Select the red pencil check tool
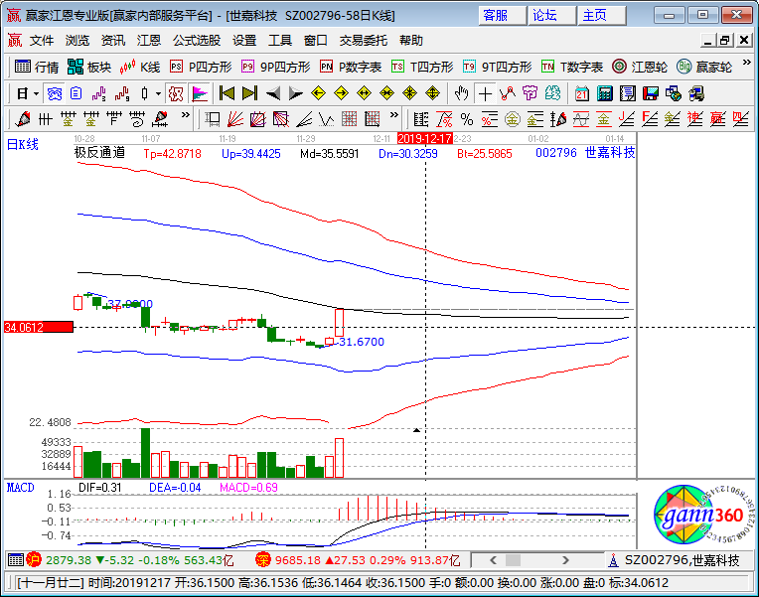This screenshot has height=597, width=759. click(x=23, y=119)
